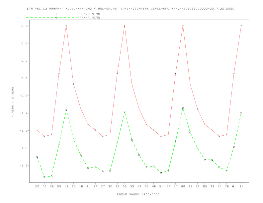Click the green F_MEAN circle marker at hour 12

pos(66,110)
